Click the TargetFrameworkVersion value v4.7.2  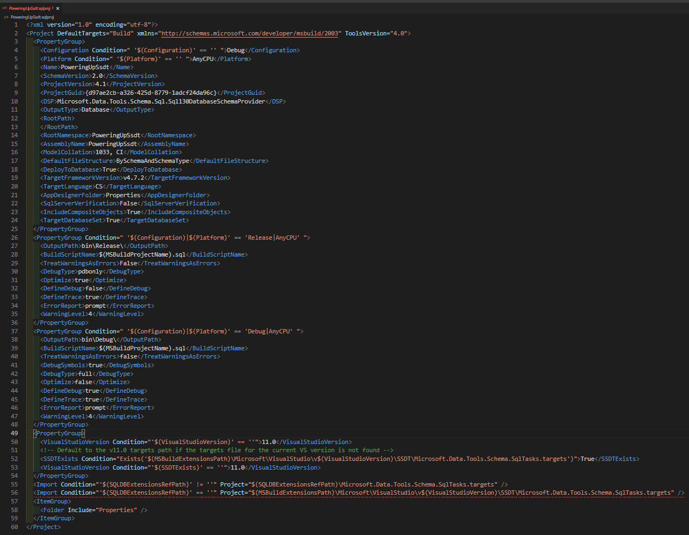[x=133, y=178]
